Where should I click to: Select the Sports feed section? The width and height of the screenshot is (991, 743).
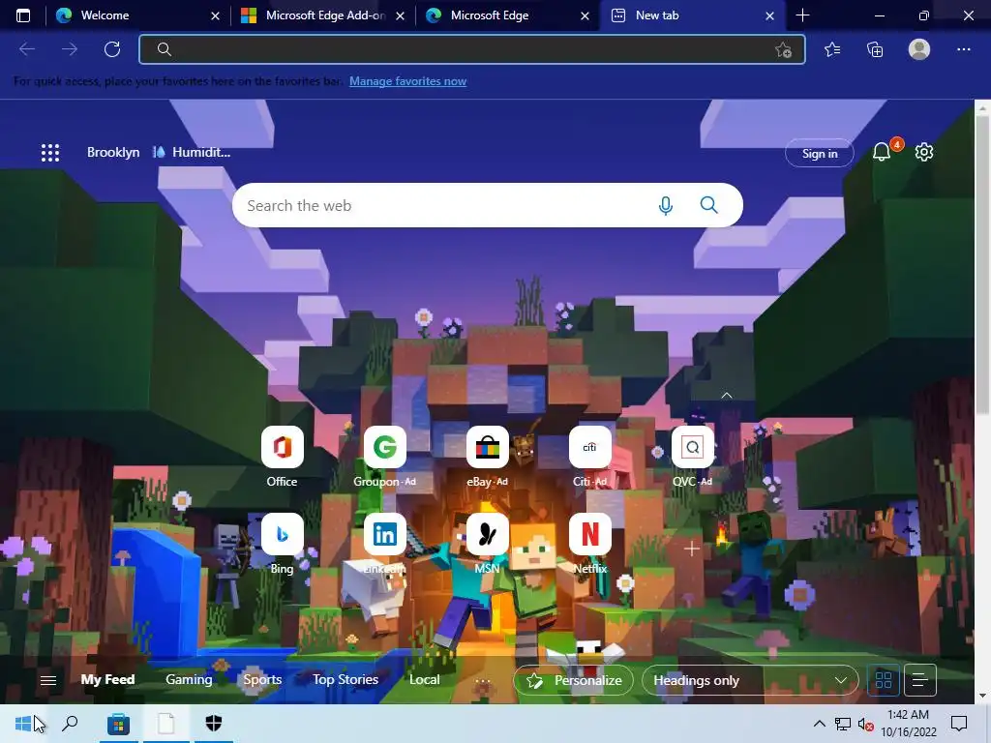[262, 680]
